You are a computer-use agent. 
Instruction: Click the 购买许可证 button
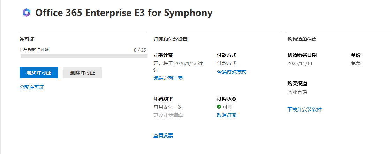pyautogui.click(x=39, y=73)
